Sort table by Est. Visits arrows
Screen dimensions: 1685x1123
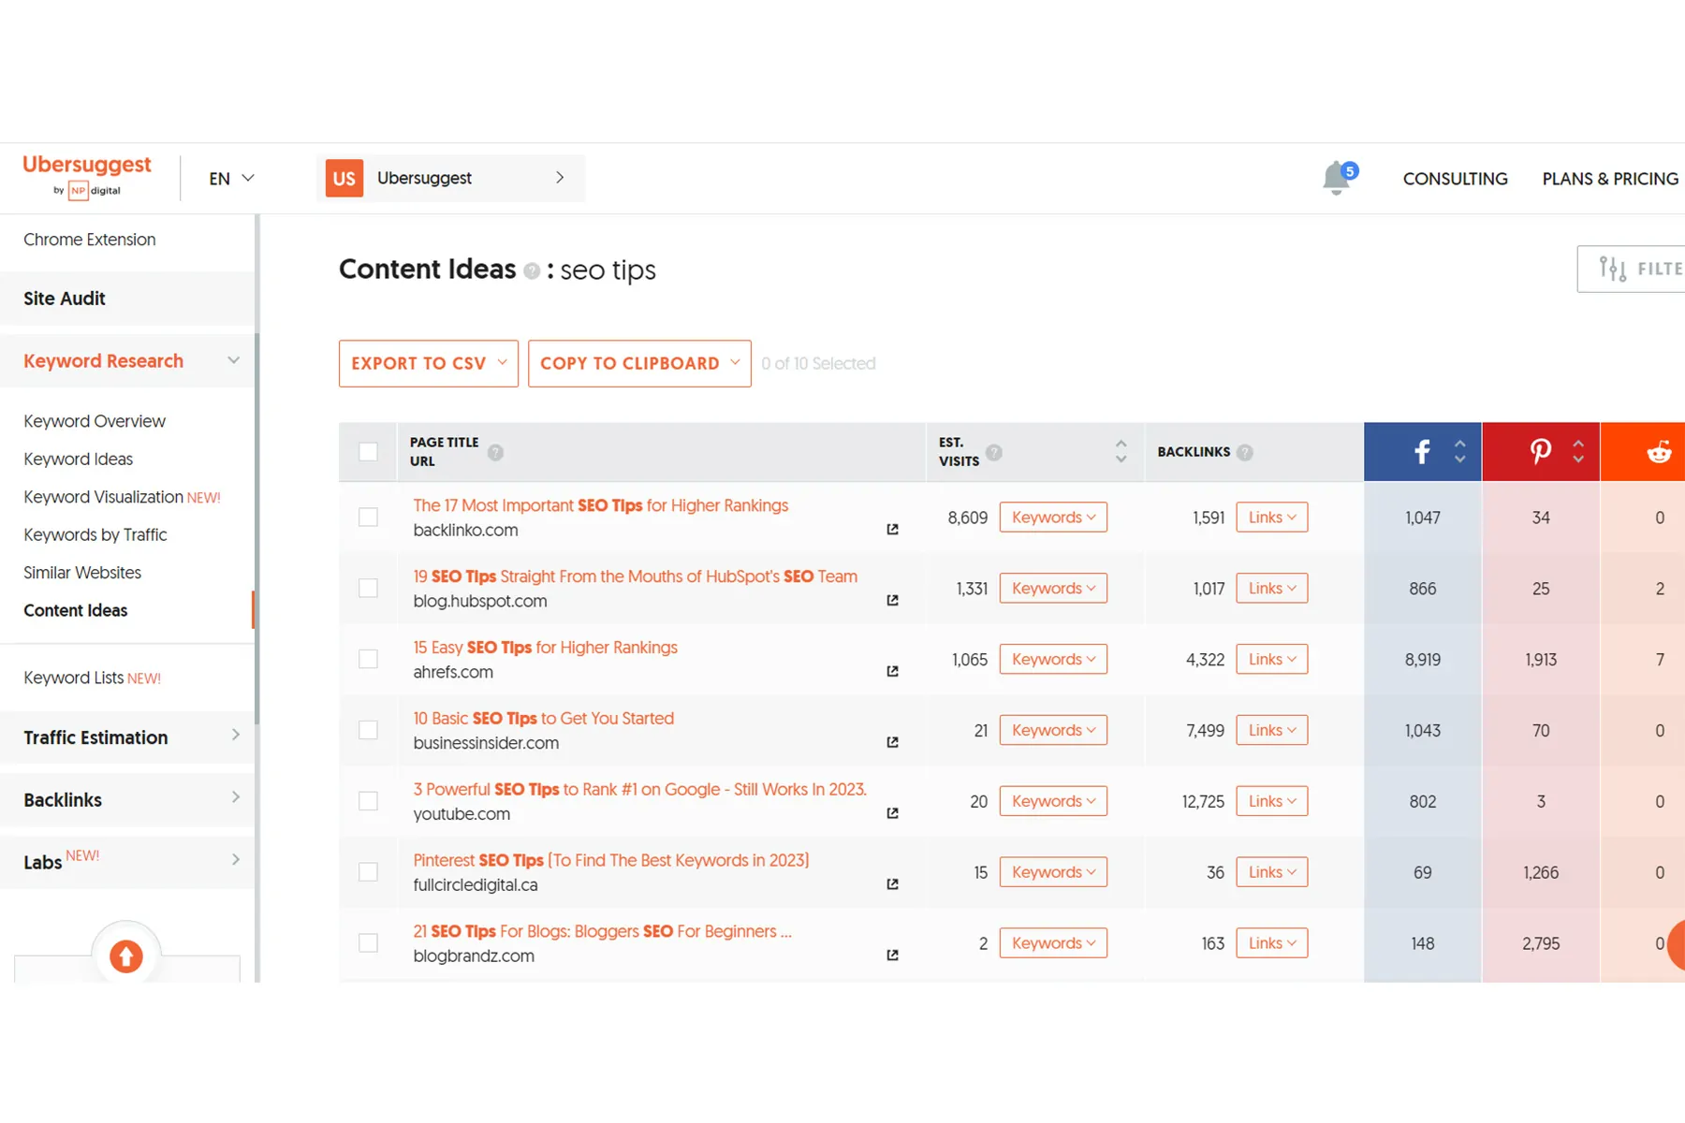[1121, 452]
